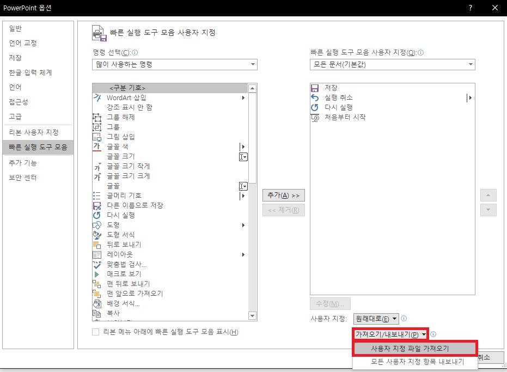The image size is (507, 372).
Task: Click the 추가(A) >> button
Action: (284, 196)
